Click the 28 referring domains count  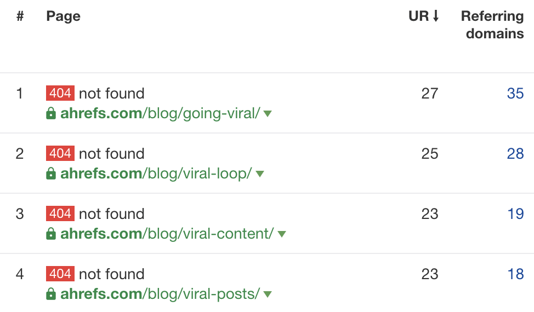[515, 154]
